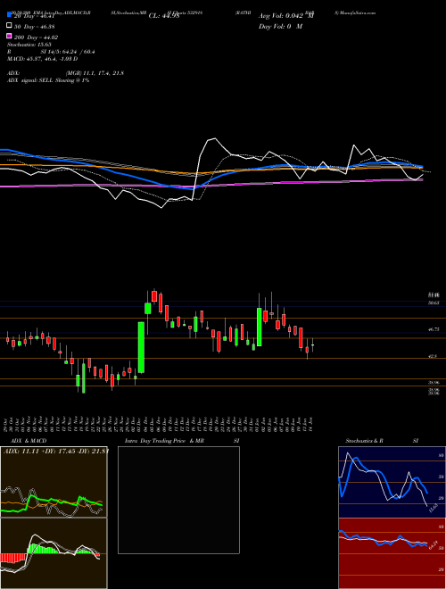Open the red RSI chart panel
Screen dimensions: 446x589
(392, 553)
